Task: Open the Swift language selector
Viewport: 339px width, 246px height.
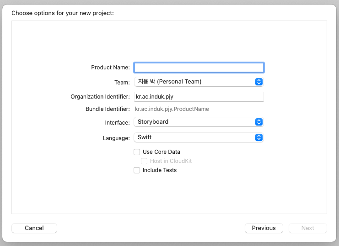Action: tap(199, 137)
